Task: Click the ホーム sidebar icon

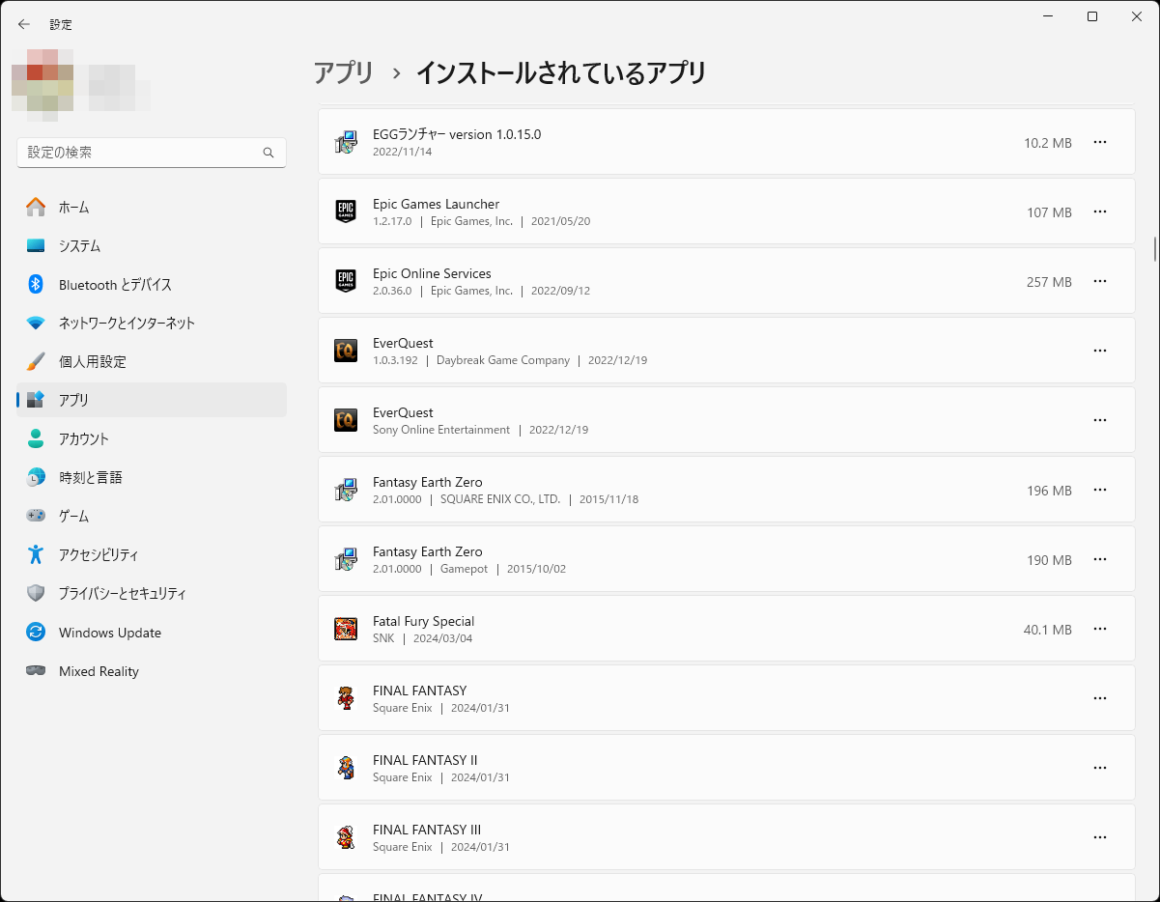Action: [x=36, y=207]
